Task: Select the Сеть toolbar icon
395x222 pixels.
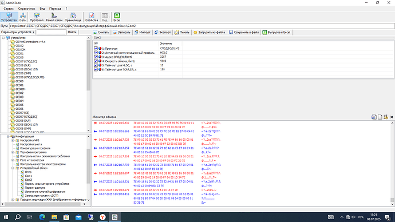Action: (23, 17)
